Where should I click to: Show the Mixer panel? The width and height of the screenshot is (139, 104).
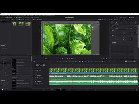116,18
